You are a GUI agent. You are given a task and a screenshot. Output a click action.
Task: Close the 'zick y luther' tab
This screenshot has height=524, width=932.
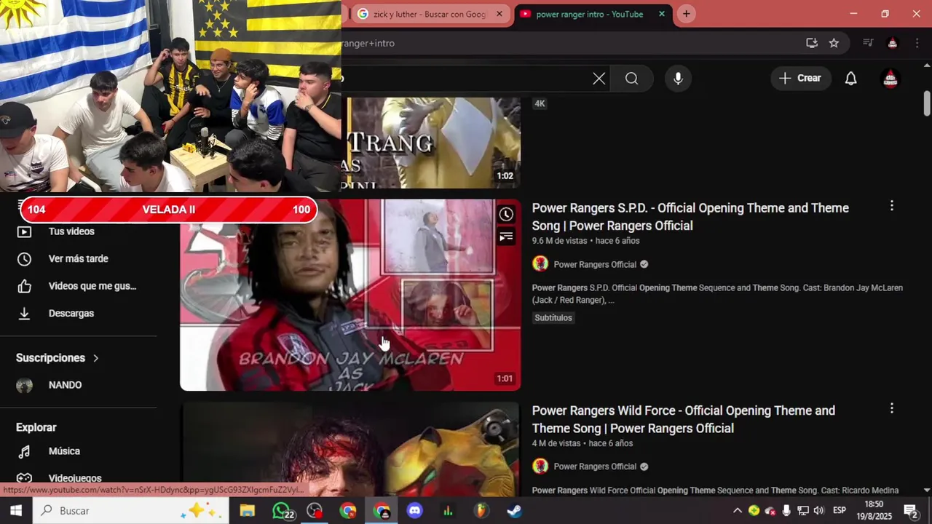[499, 14]
